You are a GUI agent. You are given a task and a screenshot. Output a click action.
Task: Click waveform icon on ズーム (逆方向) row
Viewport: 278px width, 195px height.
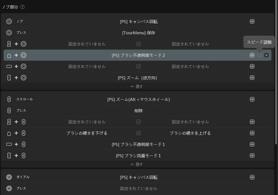pos(252,78)
